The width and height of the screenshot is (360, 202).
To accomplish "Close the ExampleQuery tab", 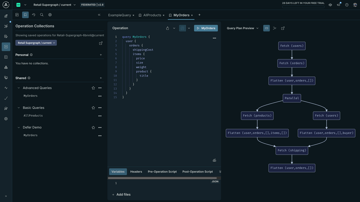I will [x=133, y=15].
